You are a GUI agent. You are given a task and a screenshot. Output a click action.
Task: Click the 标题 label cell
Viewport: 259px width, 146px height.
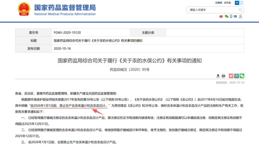coord(34,41)
